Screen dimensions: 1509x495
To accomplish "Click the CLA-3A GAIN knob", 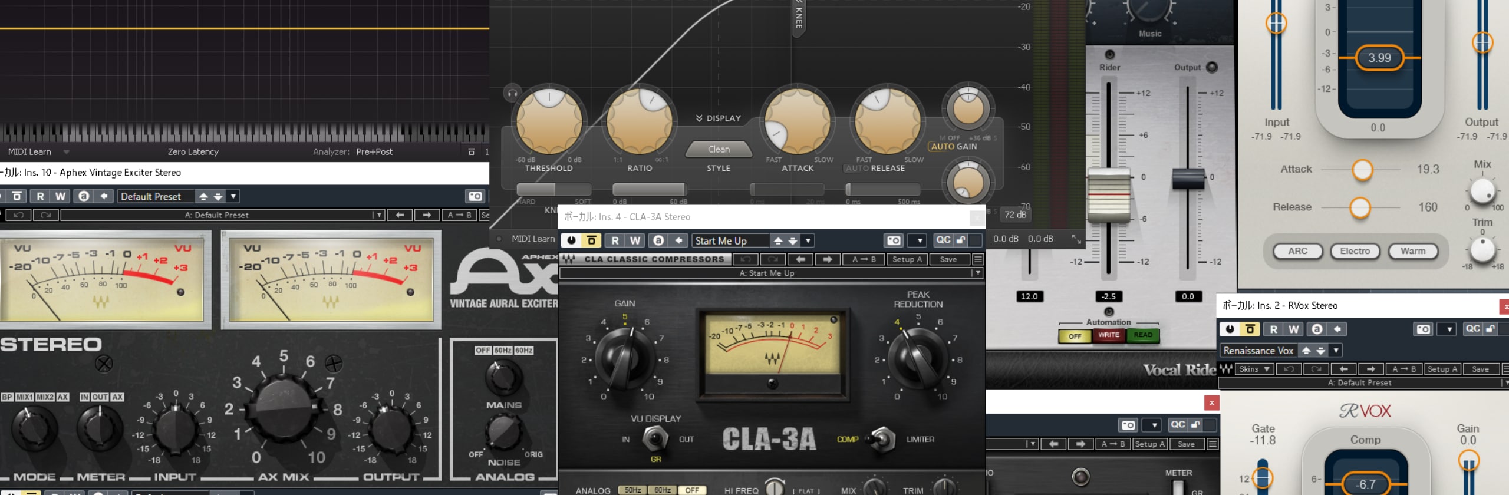I will tap(625, 358).
